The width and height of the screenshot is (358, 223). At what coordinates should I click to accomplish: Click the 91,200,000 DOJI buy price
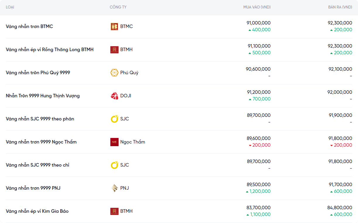click(x=258, y=92)
